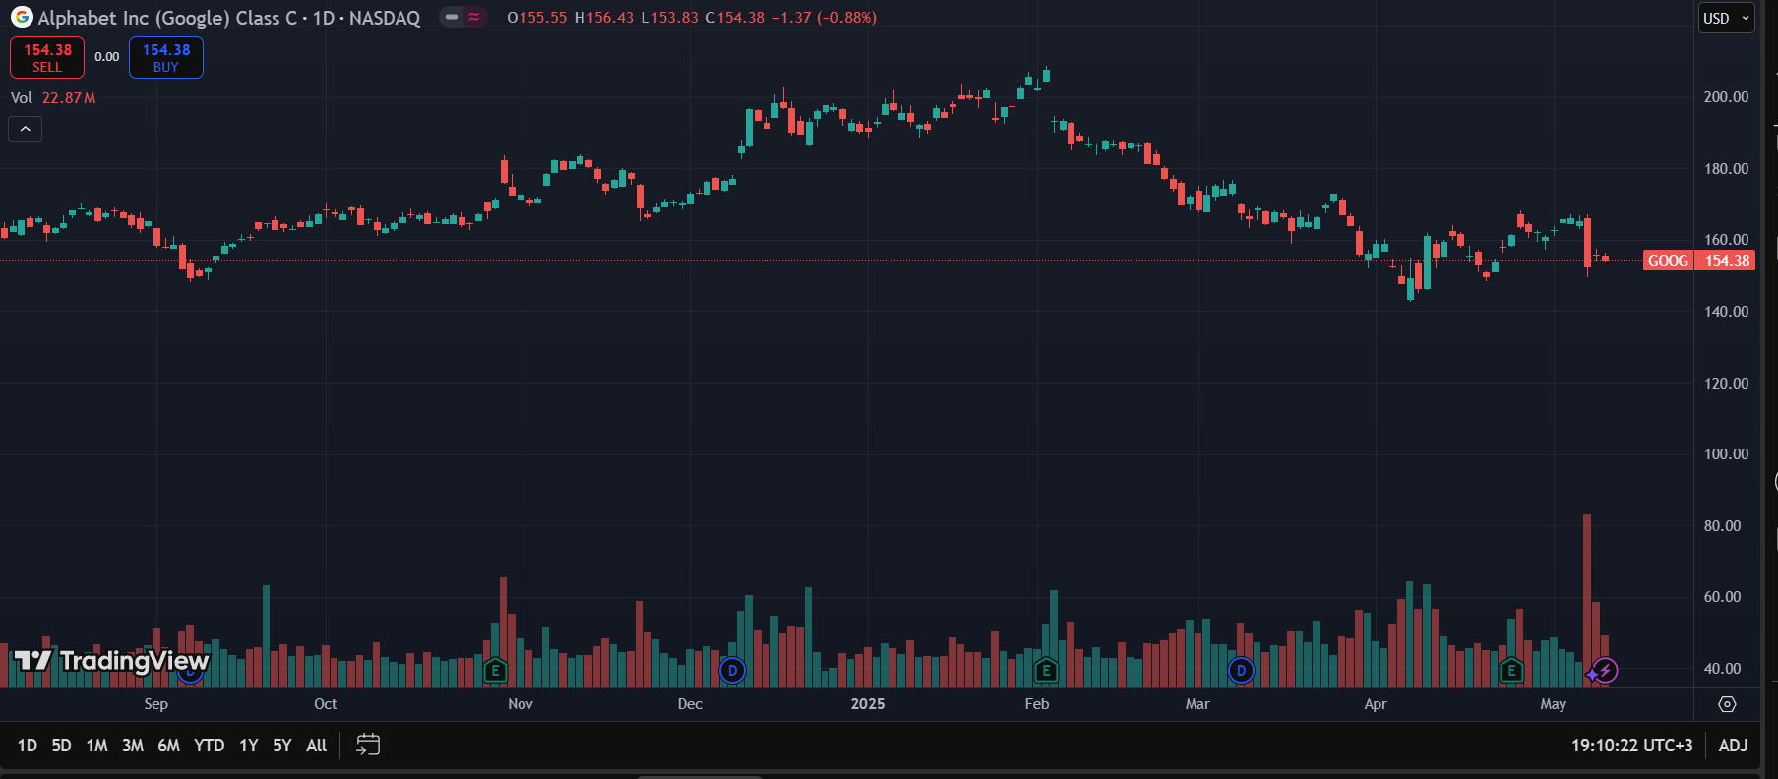Click the 0.00 spread value
This screenshot has width=1778, height=779.
pyautogui.click(x=107, y=57)
